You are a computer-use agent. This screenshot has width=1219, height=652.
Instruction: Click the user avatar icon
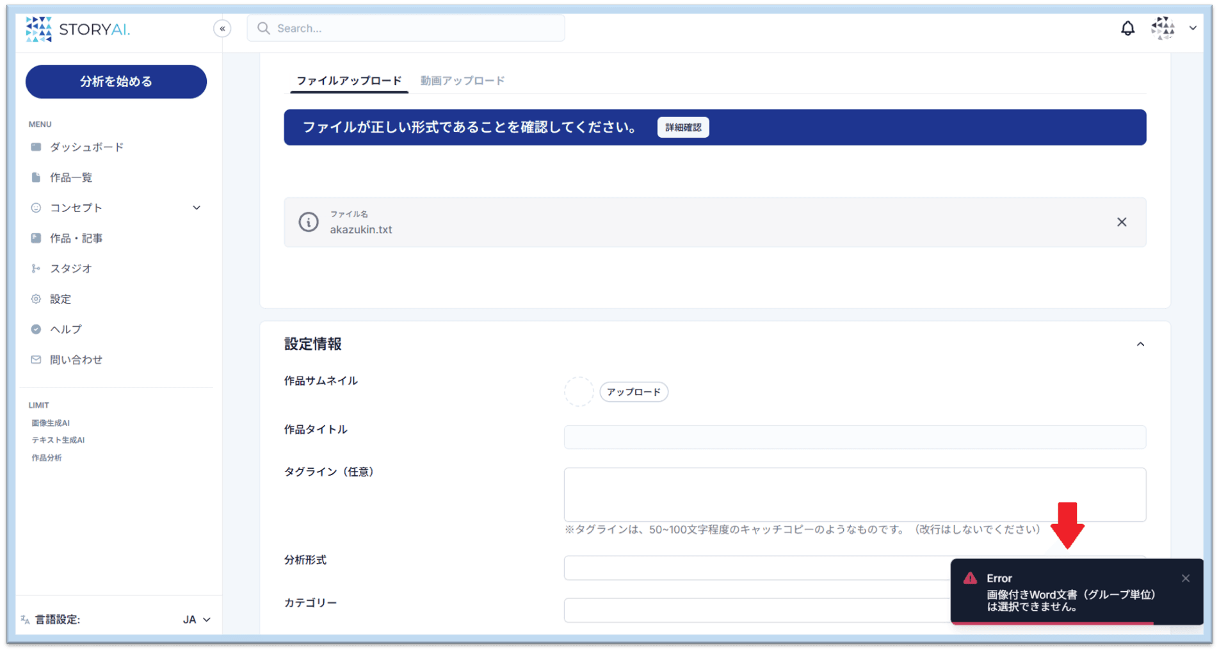pos(1163,28)
